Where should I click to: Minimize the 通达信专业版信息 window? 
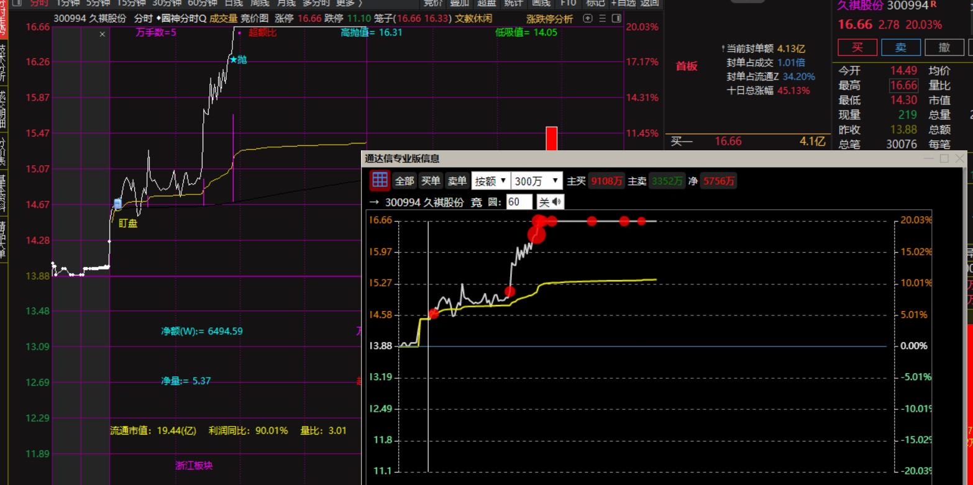point(929,159)
